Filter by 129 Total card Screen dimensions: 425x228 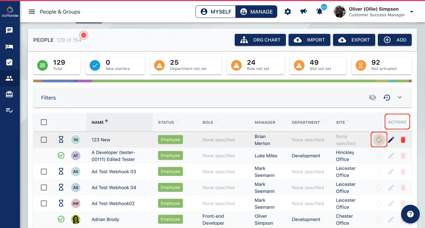57,65
